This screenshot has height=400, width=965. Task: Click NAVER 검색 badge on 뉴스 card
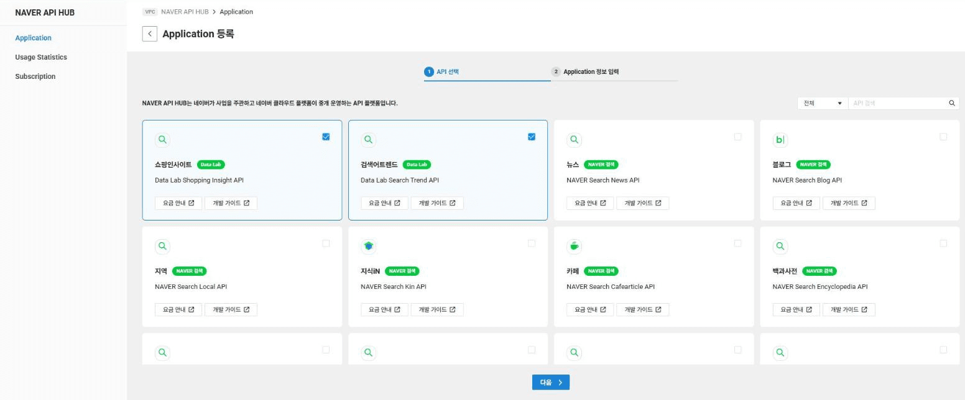(x=601, y=165)
